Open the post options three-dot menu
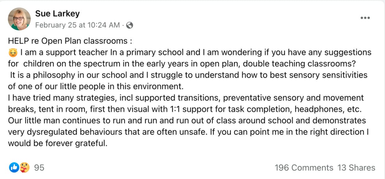 (365, 18)
